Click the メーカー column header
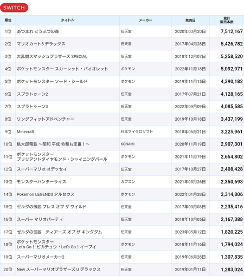Screen dimensions: 244x276 pyautogui.click(x=145, y=20)
